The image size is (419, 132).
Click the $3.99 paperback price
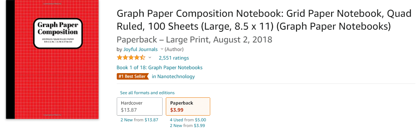pos(177,110)
